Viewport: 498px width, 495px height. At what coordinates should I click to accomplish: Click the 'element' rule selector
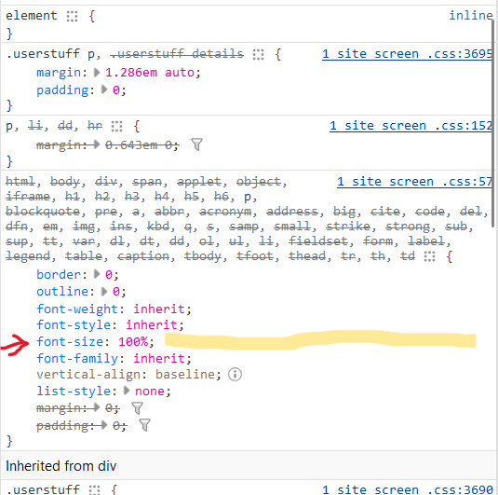click(x=31, y=16)
